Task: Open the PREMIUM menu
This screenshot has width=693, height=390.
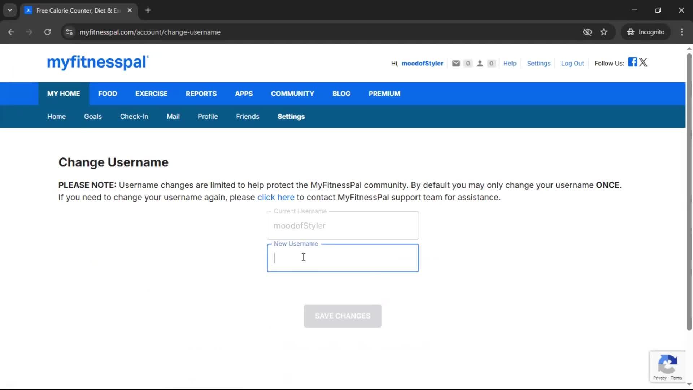Action: point(384,94)
